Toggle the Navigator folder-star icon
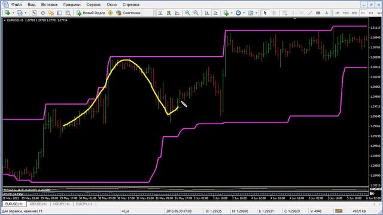 [51, 13]
